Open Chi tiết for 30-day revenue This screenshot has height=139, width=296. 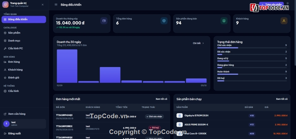(198, 43)
